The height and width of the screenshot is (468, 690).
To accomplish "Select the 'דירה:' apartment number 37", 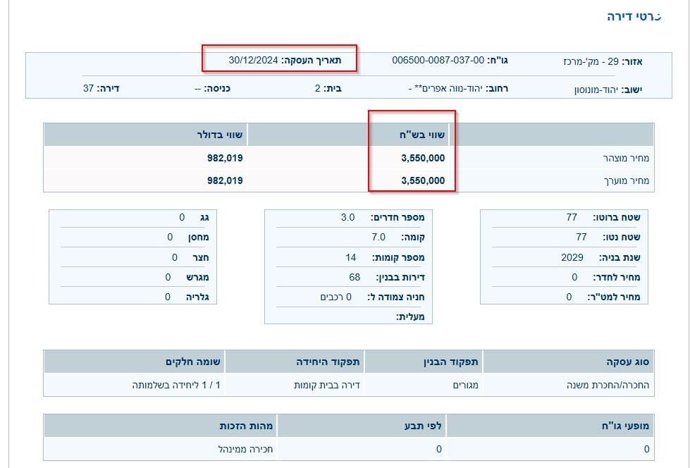I will (88, 89).
